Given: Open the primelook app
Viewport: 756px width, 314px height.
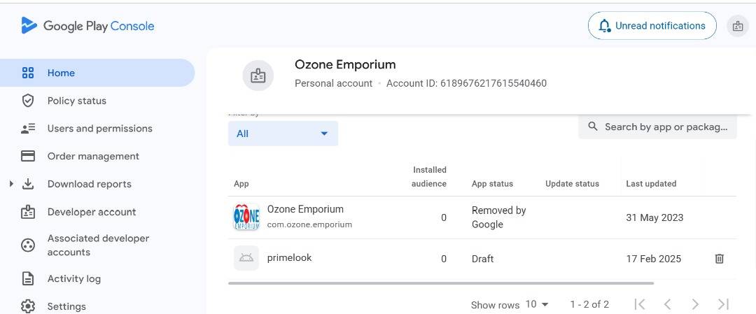Looking at the screenshot, I should click(289, 257).
